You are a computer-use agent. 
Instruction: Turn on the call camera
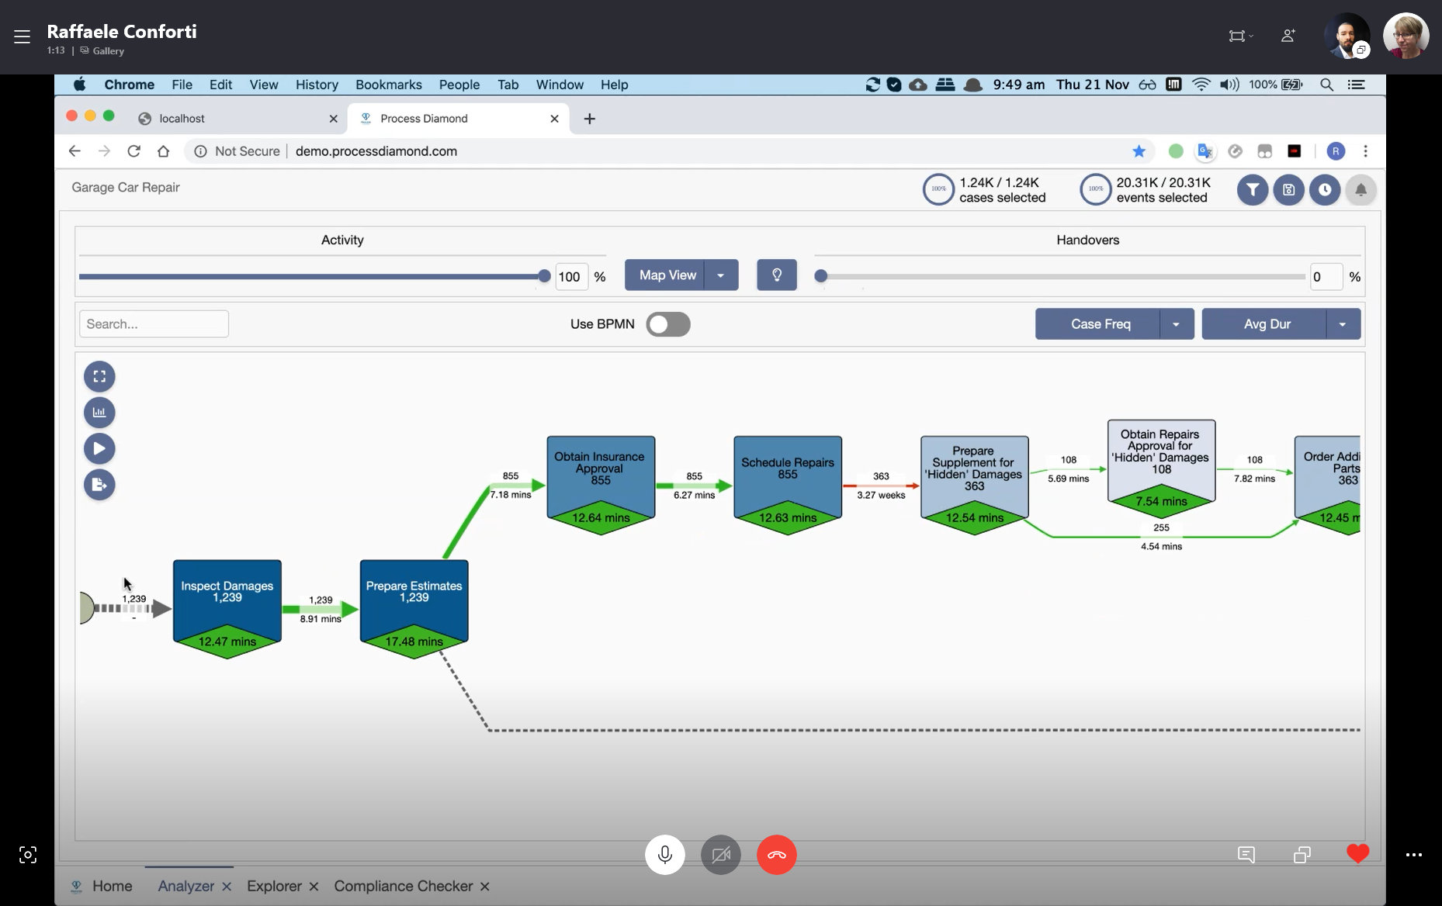pyautogui.click(x=721, y=855)
